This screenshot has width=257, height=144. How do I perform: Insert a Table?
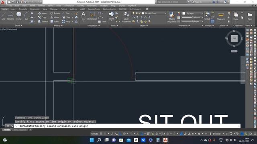pyautogui.click(x=102, y=21)
